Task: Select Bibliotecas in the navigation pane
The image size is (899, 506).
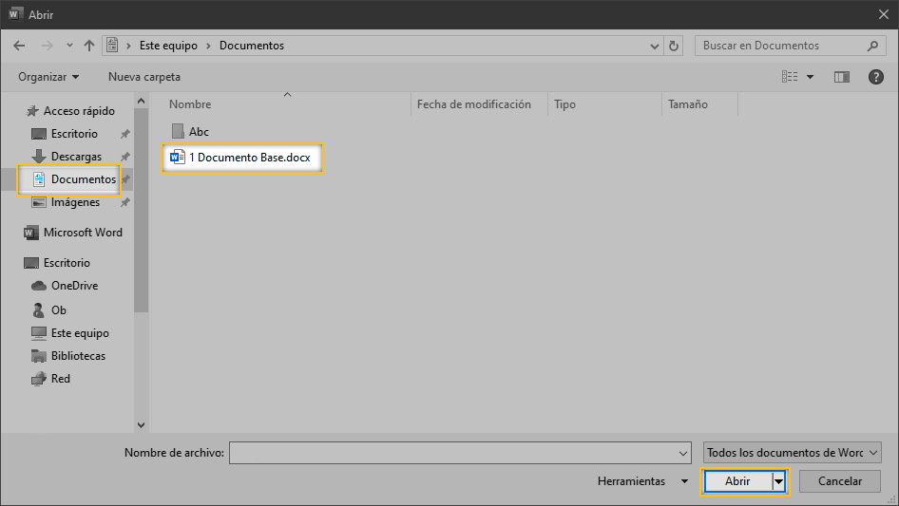Action: 78,356
